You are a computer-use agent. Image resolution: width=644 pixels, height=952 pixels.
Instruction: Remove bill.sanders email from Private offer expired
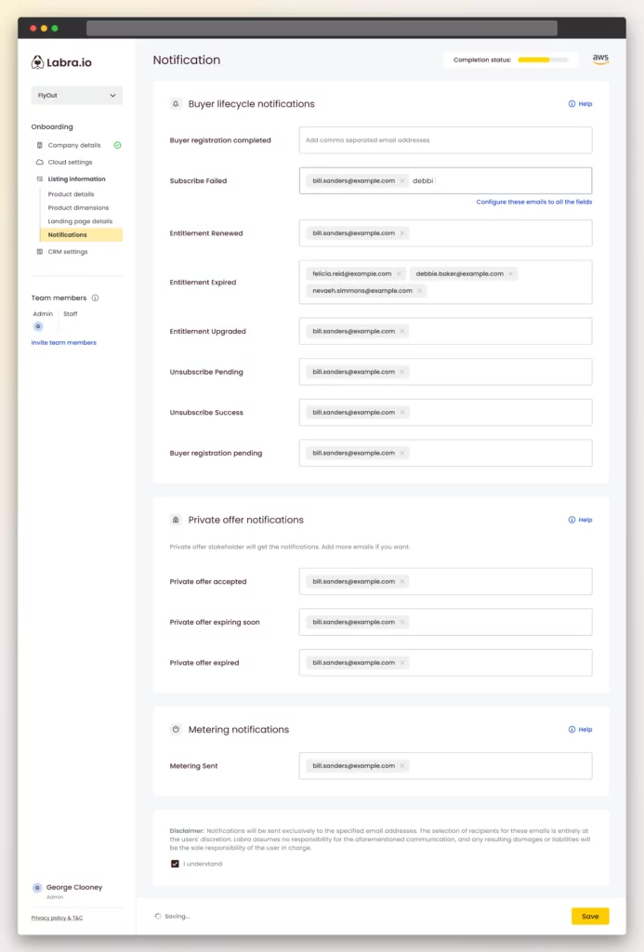[x=401, y=663]
